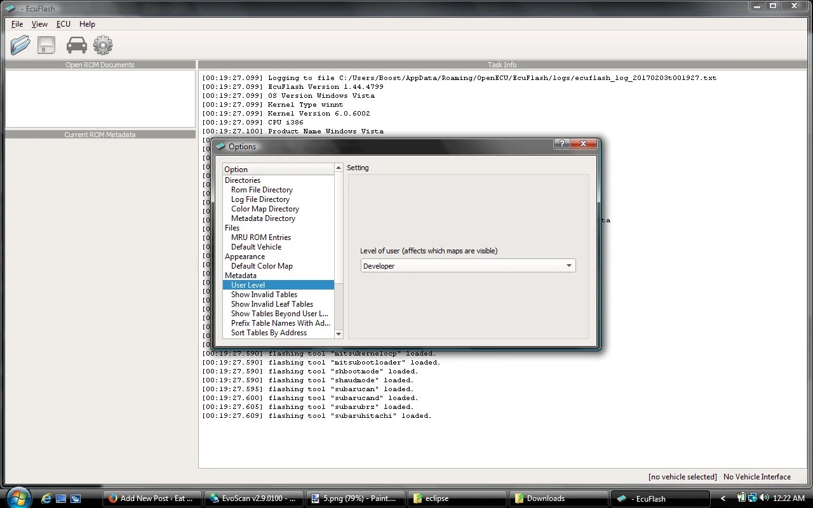
Task: Click the car icon in the toolbar
Action: tap(77, 45)
